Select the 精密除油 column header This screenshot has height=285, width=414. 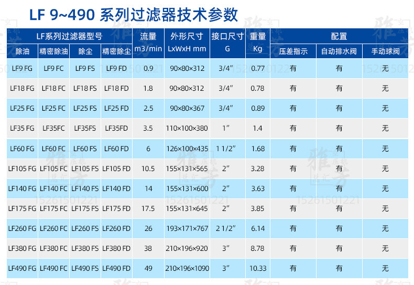coord(53,51)
